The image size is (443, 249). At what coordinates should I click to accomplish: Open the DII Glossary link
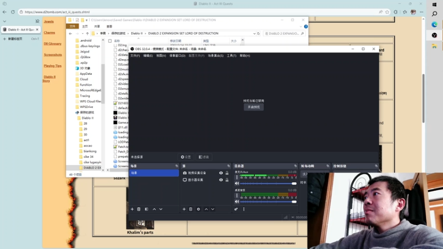(53, 44)
